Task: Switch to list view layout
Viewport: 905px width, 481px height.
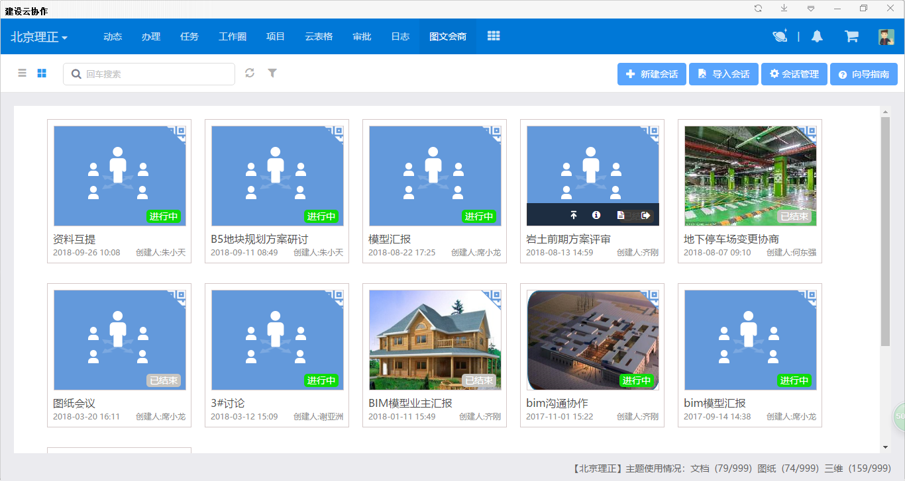Action: click(23, 73)
